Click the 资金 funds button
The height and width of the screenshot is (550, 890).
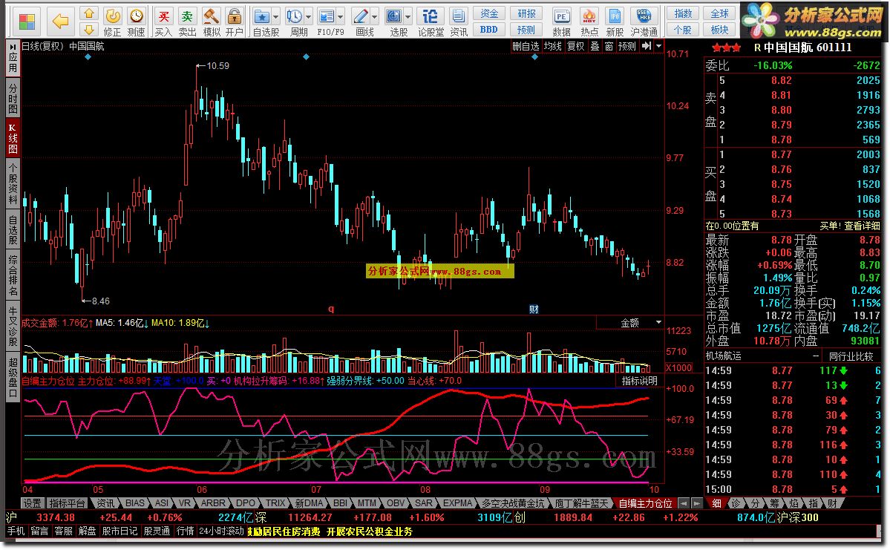coord(488,13)
